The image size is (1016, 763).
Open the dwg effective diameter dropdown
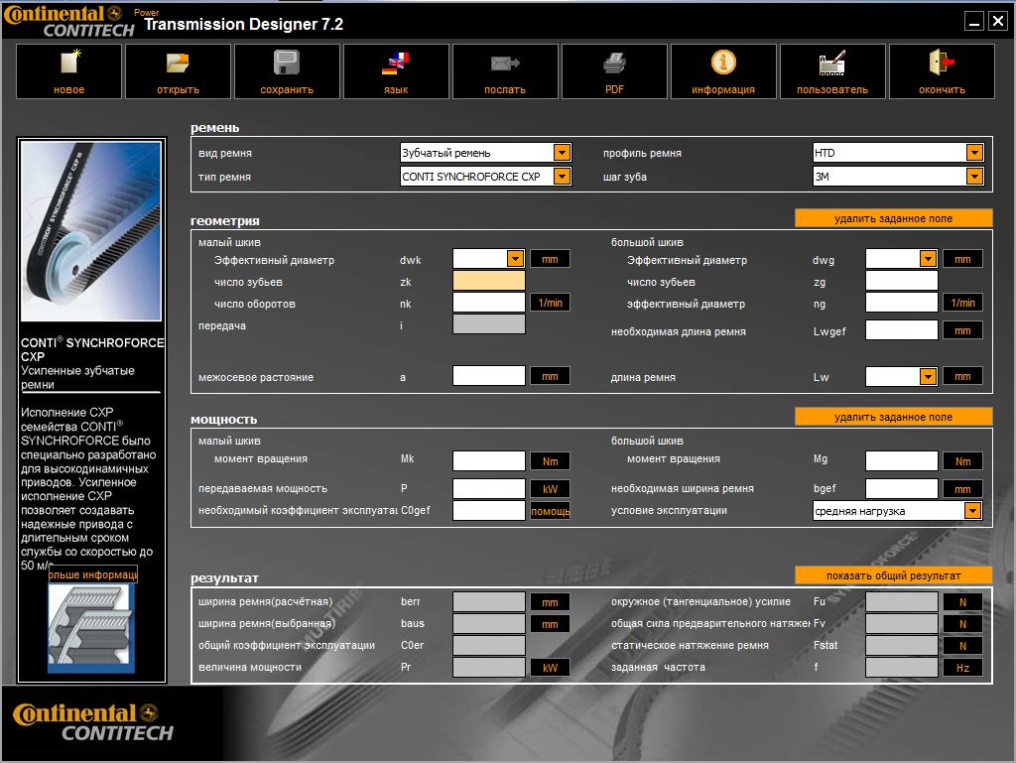[x=928, y=259]
